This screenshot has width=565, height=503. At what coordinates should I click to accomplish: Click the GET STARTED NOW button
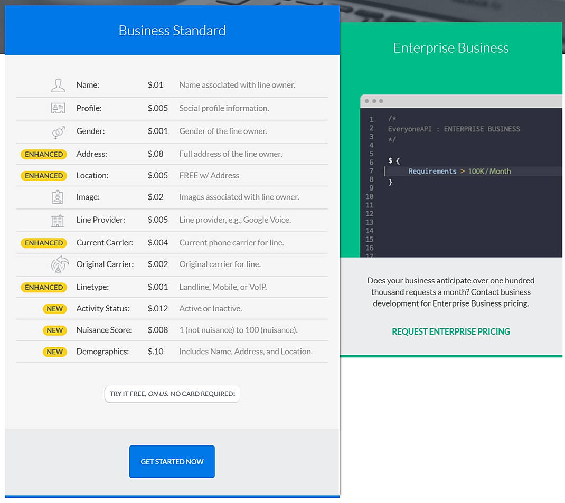172,462
